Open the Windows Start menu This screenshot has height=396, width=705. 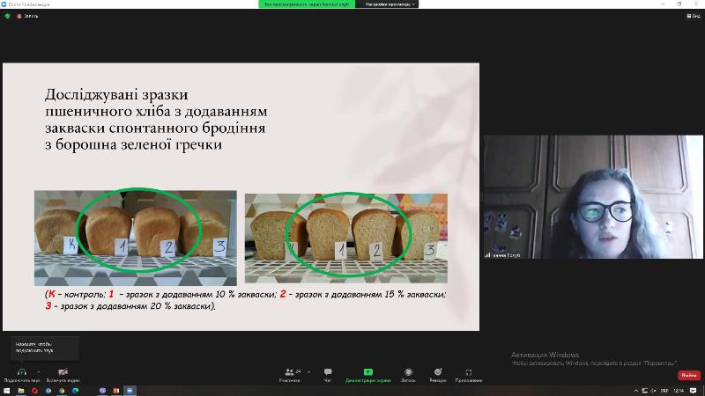[6, 391]
